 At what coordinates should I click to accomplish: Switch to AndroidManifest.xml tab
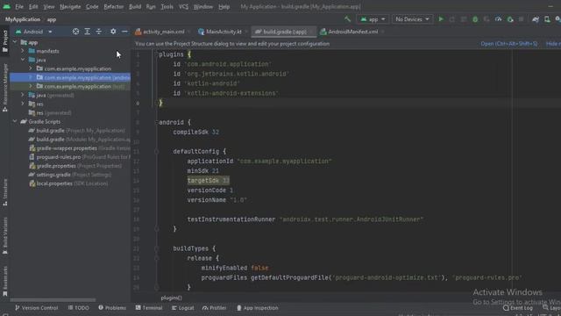point(352,32)
